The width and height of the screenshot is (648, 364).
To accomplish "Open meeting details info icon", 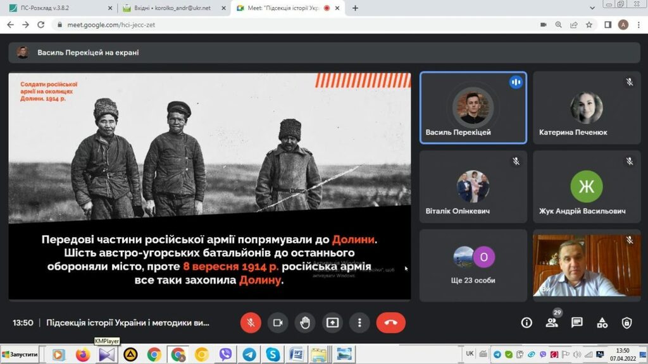I will click(526, 322).
